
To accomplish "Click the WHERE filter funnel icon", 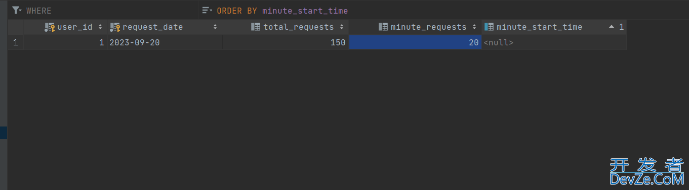I will tap(17, 10).
